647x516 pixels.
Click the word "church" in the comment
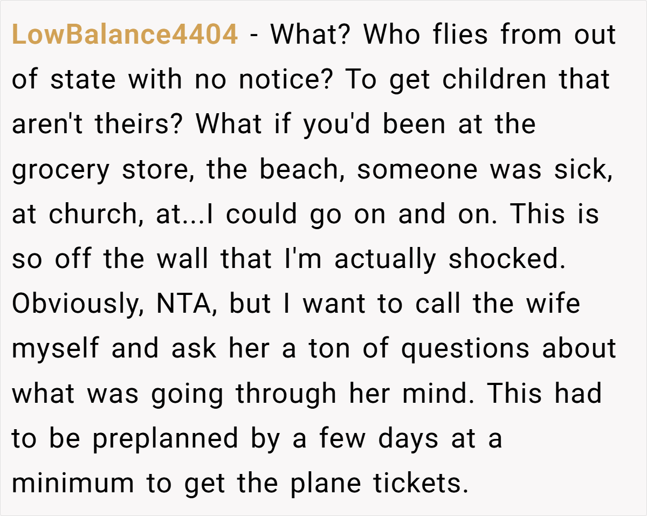click(92, 214)
